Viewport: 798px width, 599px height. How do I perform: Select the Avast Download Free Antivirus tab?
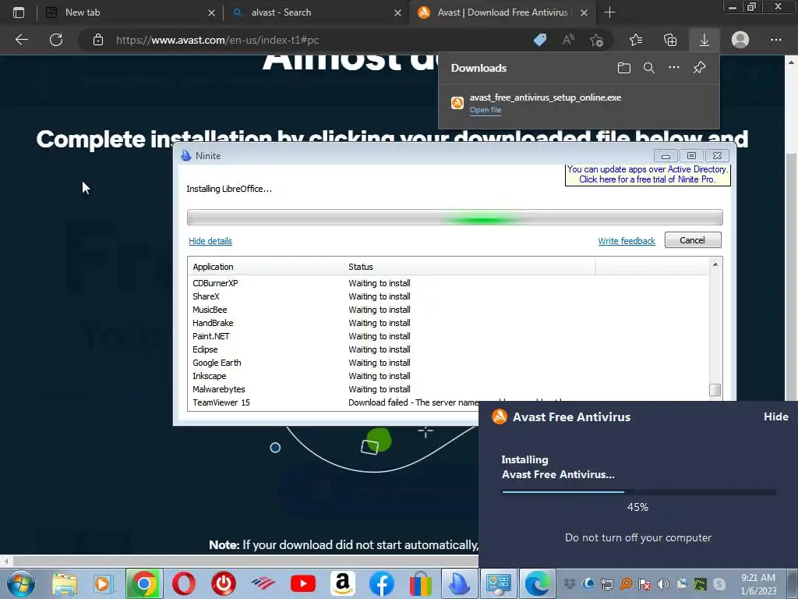[501, 12]
